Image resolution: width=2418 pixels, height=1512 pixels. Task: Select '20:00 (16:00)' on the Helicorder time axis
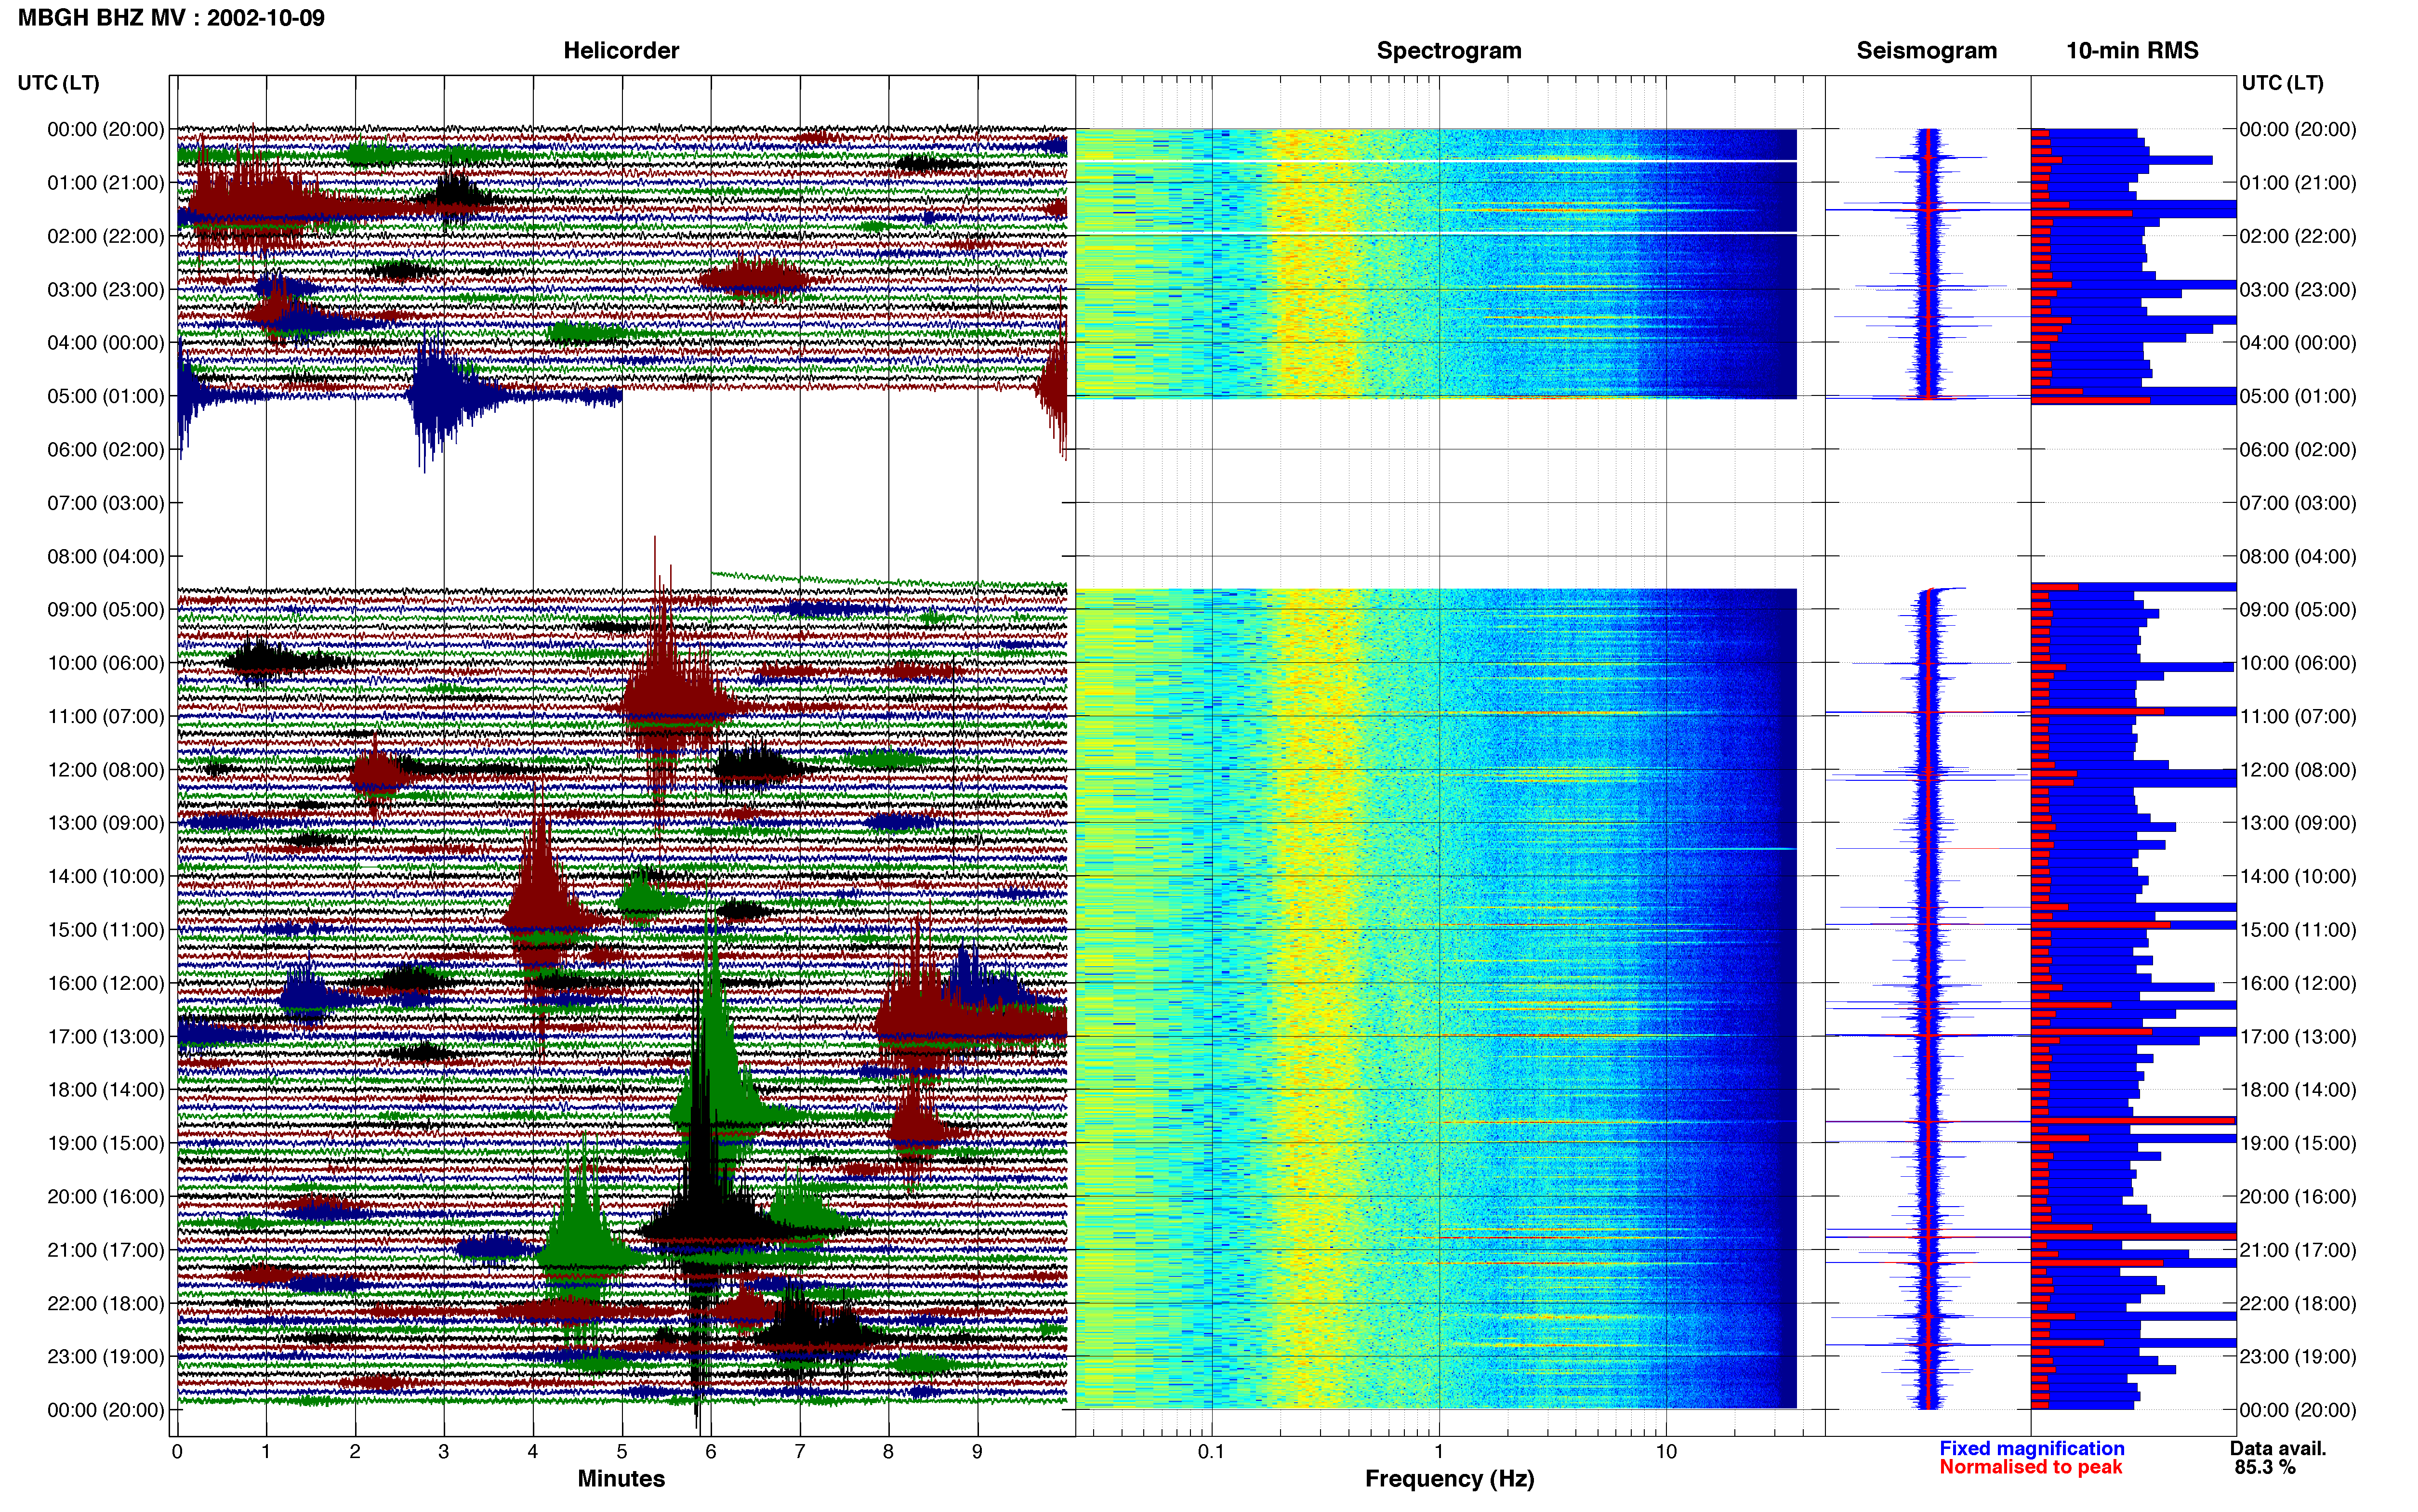(106, 1197)
